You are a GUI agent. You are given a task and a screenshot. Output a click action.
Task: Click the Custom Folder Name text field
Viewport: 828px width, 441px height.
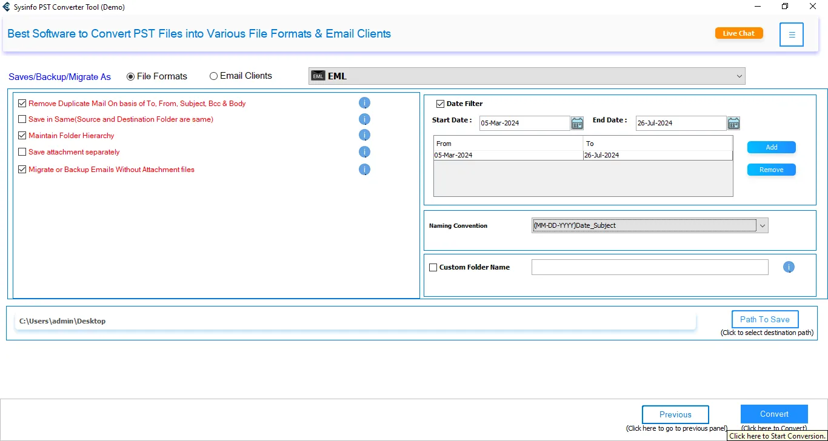click(649, 267)
